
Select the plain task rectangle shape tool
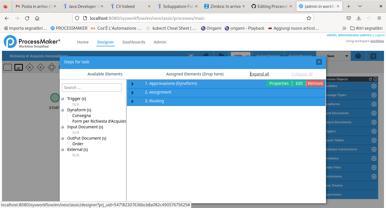click(x=8, y=67)
